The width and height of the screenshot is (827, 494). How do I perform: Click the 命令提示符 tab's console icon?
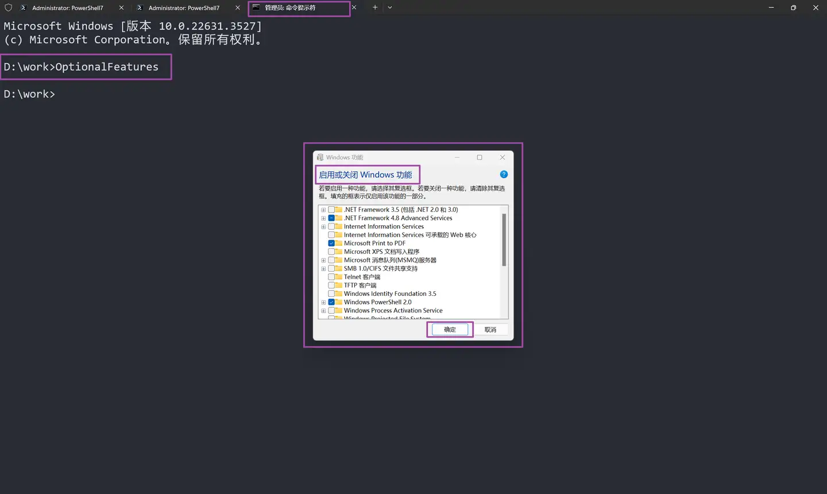point(256,7)
